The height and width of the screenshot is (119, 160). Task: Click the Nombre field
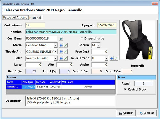pos(71,32)
